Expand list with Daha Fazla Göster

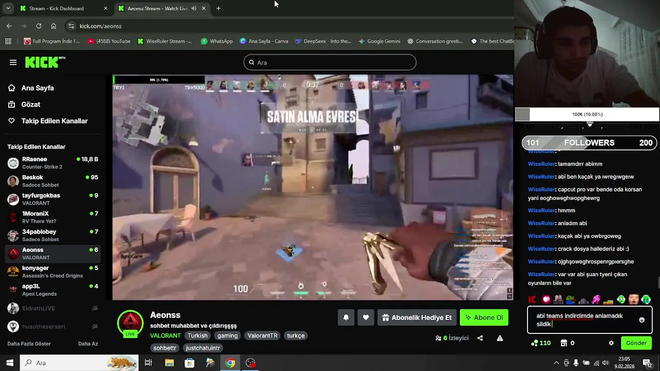coord(29,344)
